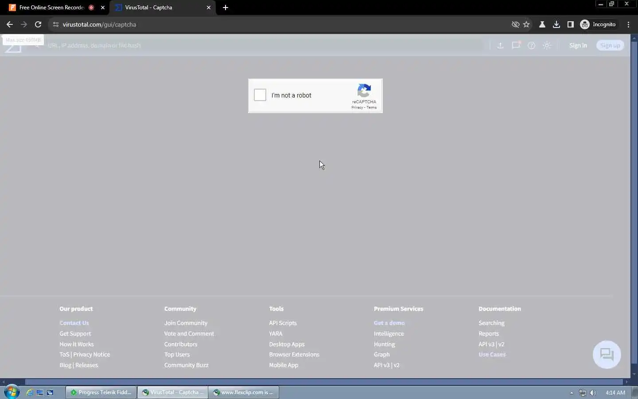The image size is (638, 399).
Task: Click the third-party cookies blocked eye icon
Action: tap(515, 24)
